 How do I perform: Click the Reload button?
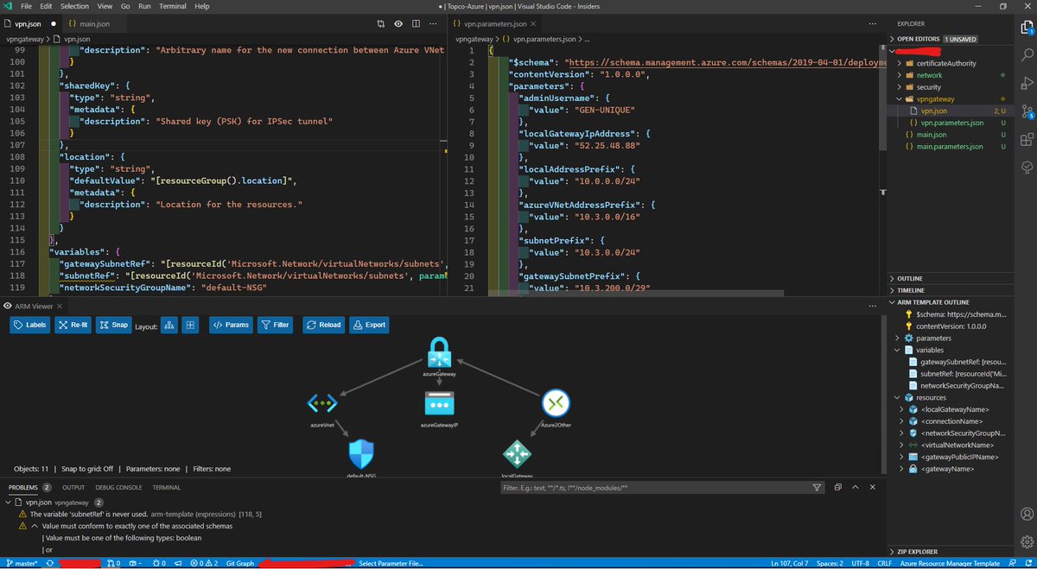[x=324, y=325]
